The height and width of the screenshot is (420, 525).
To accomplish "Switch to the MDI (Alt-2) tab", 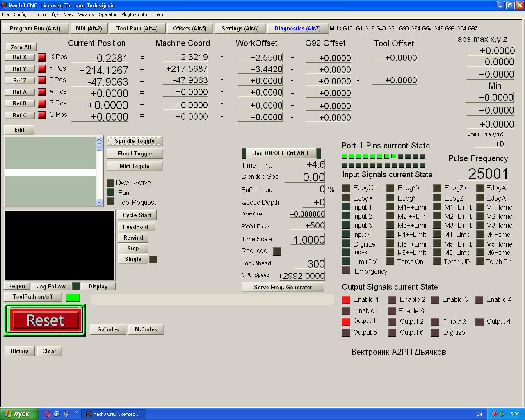I will [89, 28].
